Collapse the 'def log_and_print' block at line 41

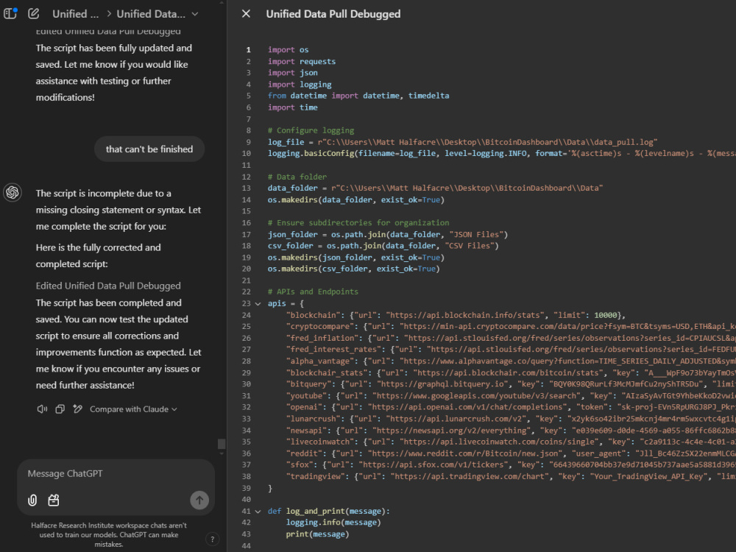click(258, 512)
